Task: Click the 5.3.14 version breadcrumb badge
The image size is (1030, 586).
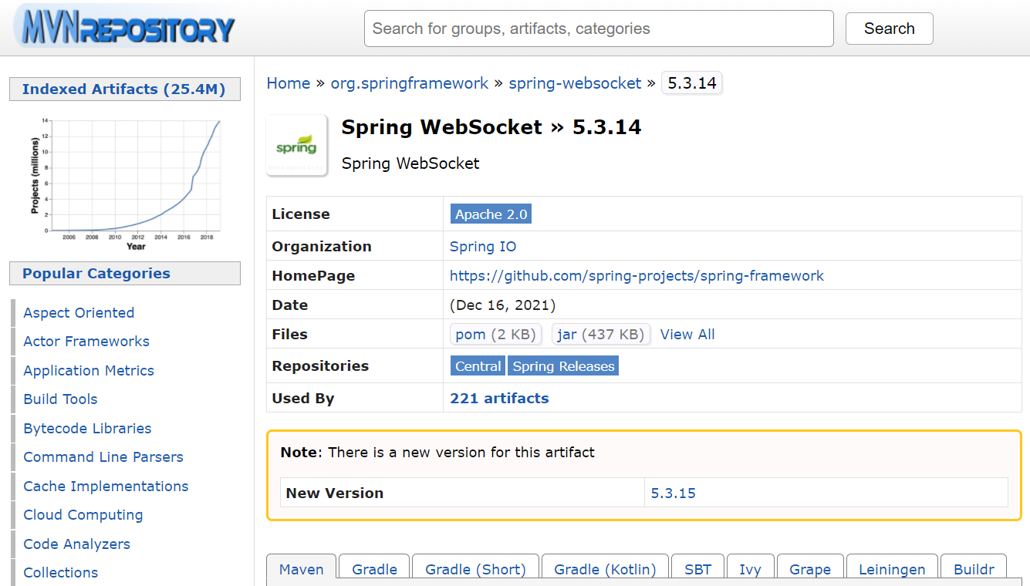Action: 692,83
